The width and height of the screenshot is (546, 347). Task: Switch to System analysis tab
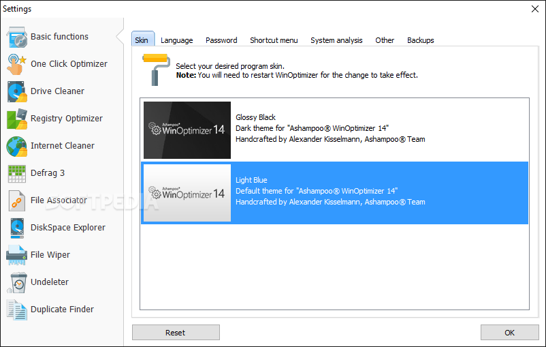pos(336,40)
